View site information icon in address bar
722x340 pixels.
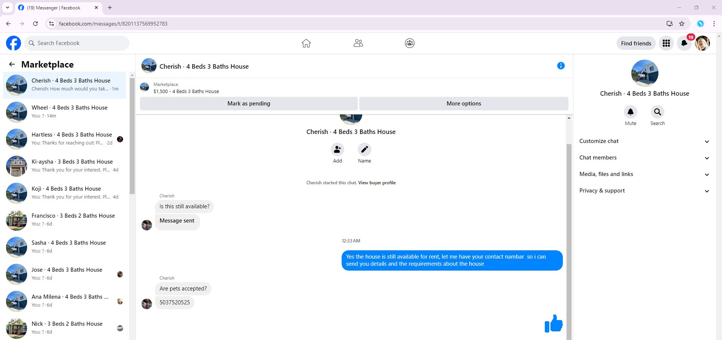(x=52, y=24)
